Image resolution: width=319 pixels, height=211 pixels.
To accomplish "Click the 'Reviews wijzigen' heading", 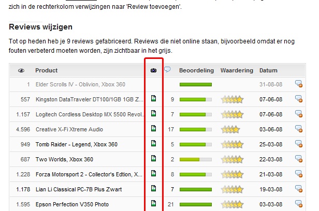I will point(40,27).
